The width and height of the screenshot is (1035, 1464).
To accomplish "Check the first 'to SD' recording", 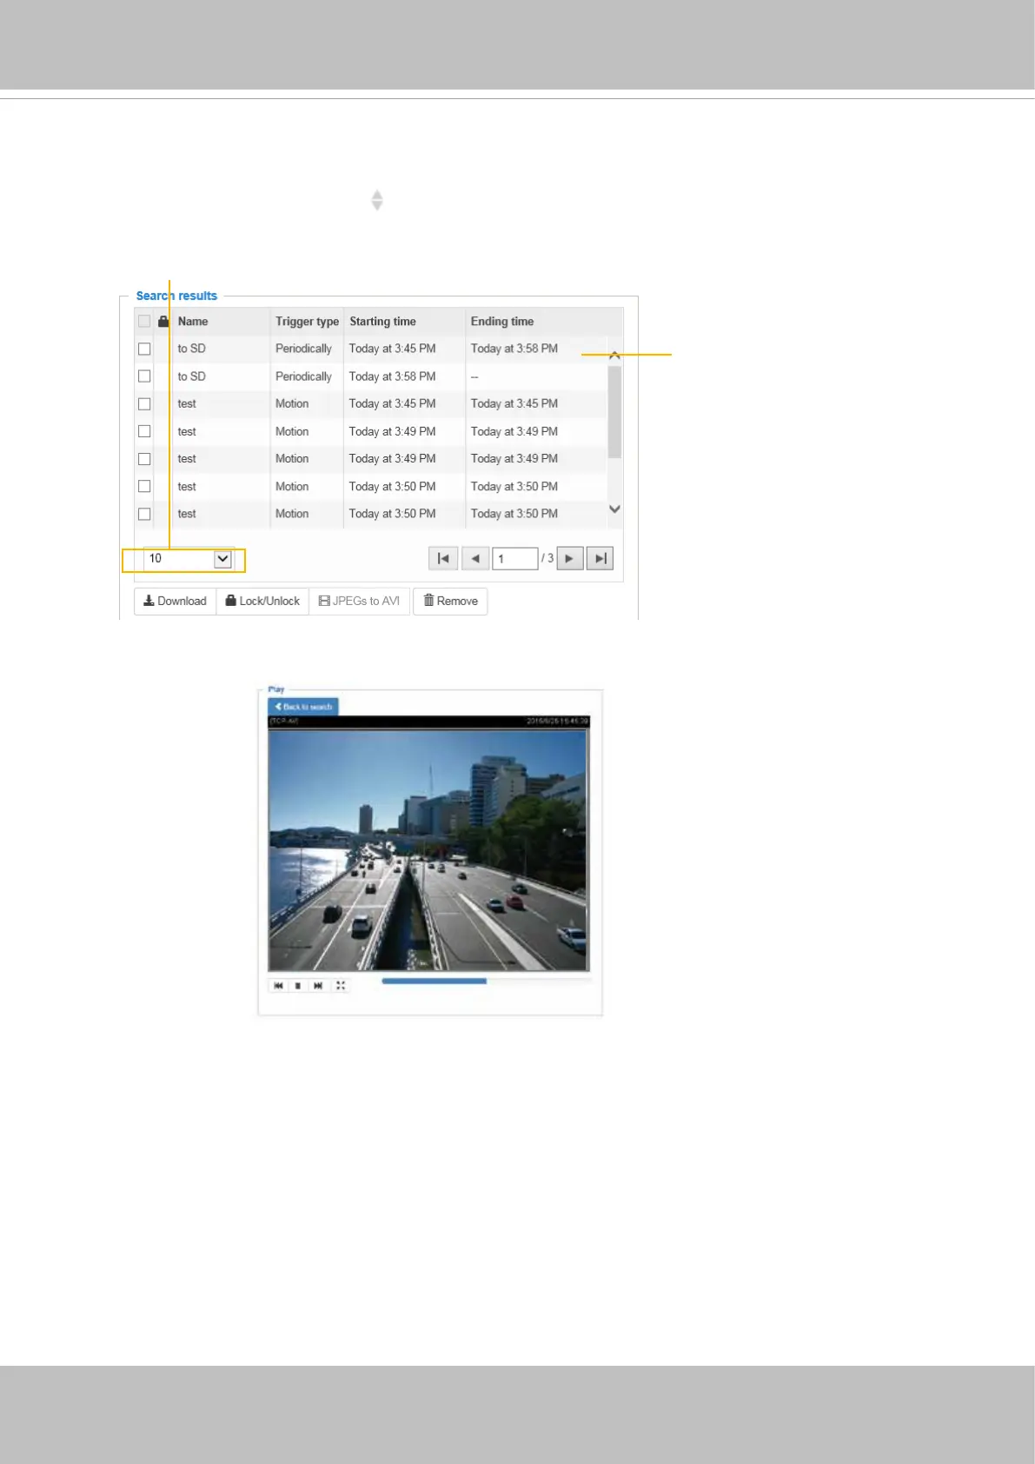I will (x=144, y=349).
